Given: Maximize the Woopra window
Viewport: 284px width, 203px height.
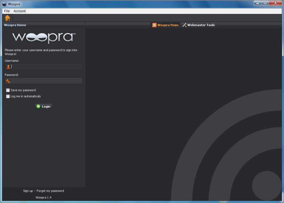Looking at the screenshot, I should click(x=265, y=3).
